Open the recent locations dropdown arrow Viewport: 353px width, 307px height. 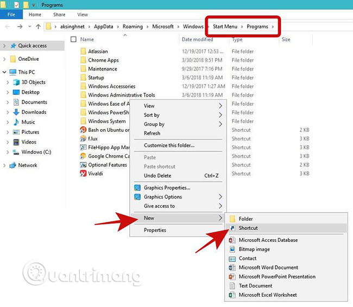(x=30, y=27)
